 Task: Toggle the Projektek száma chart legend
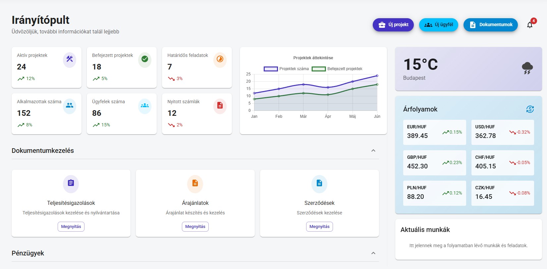[x=287, y=69]
